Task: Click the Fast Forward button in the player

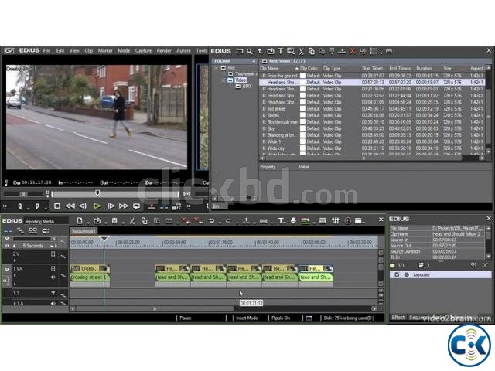Action: [124, 206]
